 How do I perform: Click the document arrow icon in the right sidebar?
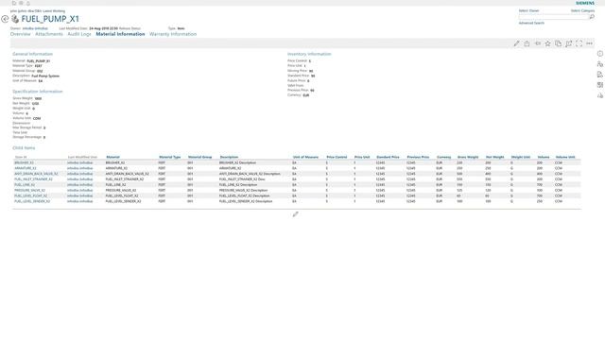coord(600,75)
